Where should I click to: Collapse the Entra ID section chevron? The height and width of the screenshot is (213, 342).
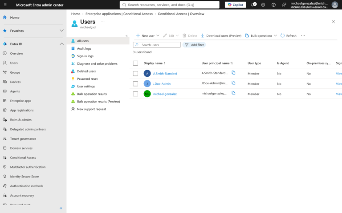pos(62,44)
